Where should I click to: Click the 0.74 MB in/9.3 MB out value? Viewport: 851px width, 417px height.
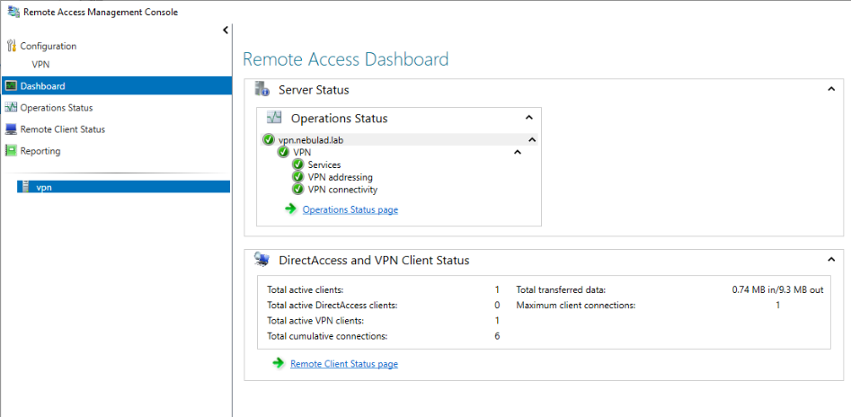[777, 290]
